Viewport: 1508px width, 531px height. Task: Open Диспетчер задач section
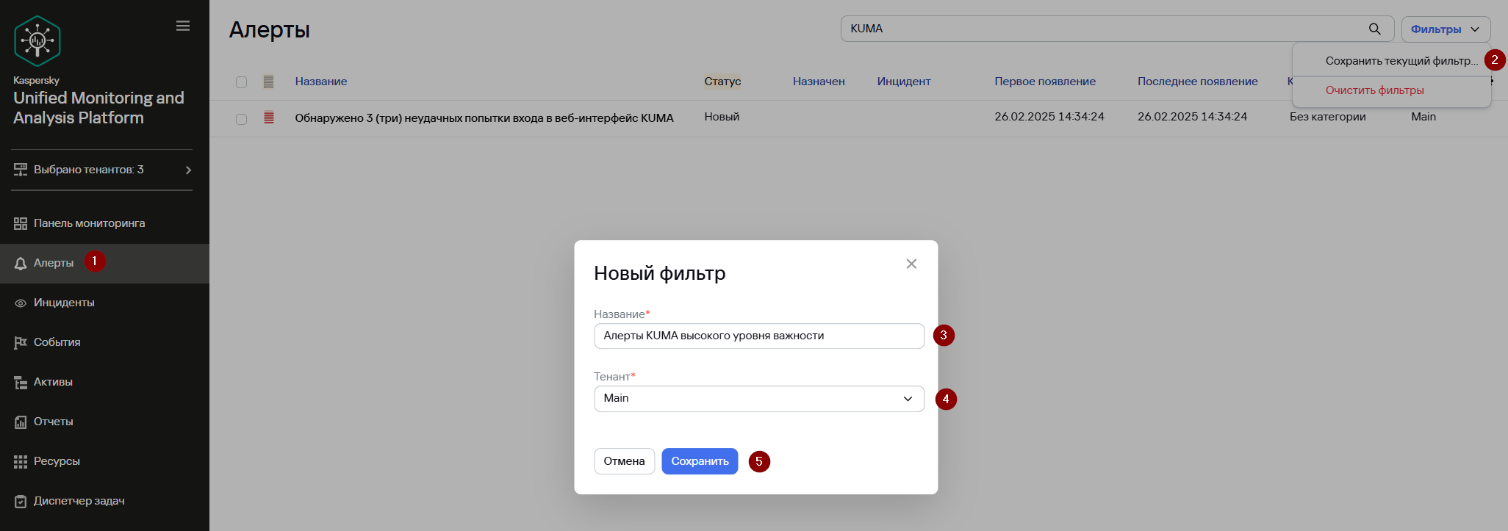pos(104,501)
